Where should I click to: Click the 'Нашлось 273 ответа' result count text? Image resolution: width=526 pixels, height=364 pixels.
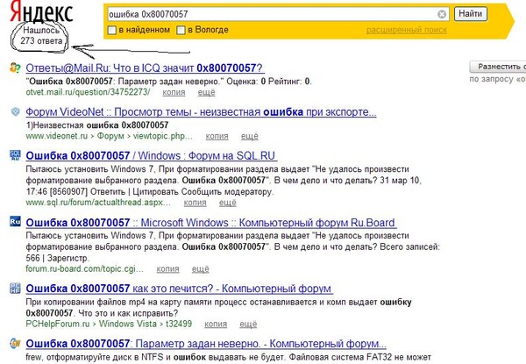pos(41,36)
